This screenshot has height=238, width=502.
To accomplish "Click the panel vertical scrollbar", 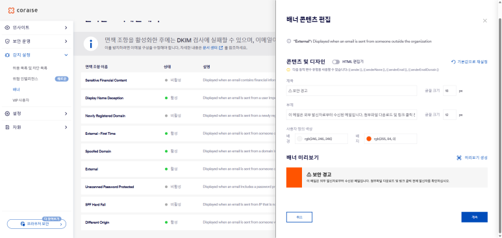I will pos(501,125).
